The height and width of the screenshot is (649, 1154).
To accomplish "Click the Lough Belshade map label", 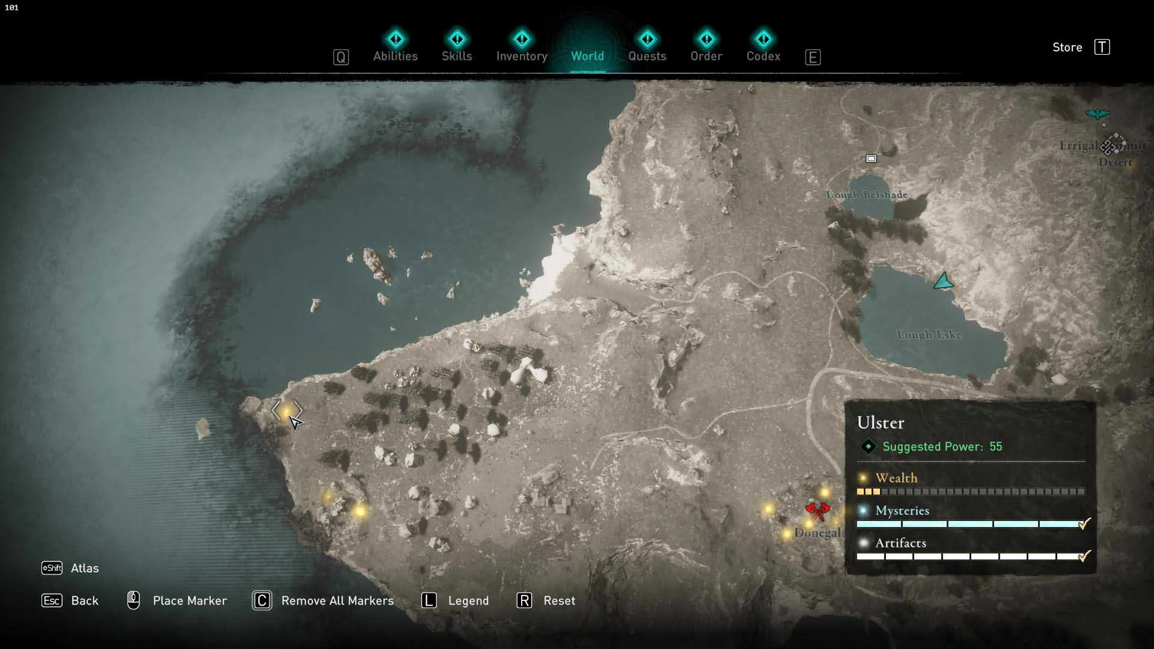I will tap(867, 195).
